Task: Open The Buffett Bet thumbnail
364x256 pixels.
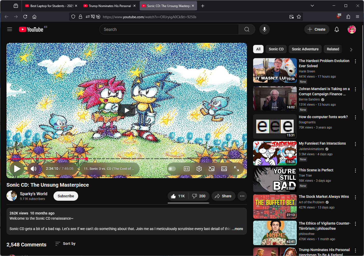Action: 275,206
